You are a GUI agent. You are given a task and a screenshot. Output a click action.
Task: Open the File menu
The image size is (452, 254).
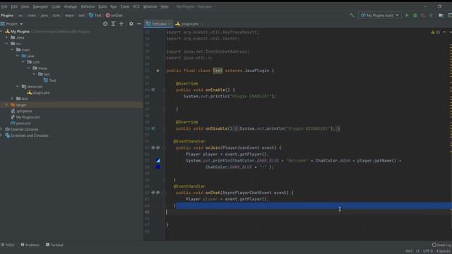(4, 6)
